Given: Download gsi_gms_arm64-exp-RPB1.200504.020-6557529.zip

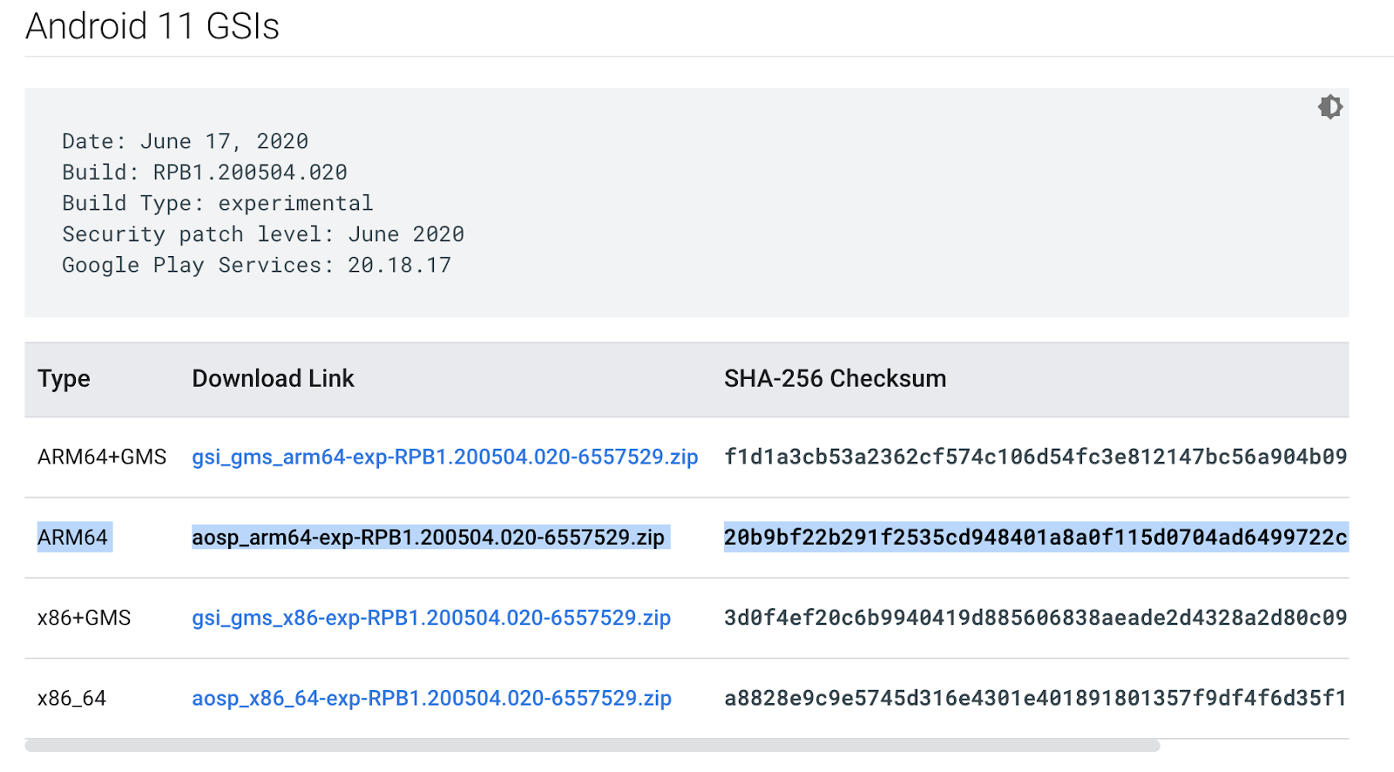Looking at the screenshot, I should 444,457.
